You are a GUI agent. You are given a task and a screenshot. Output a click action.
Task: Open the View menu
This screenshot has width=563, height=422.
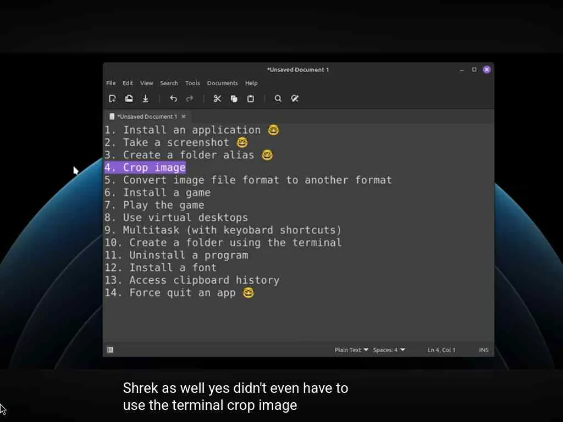146,83
